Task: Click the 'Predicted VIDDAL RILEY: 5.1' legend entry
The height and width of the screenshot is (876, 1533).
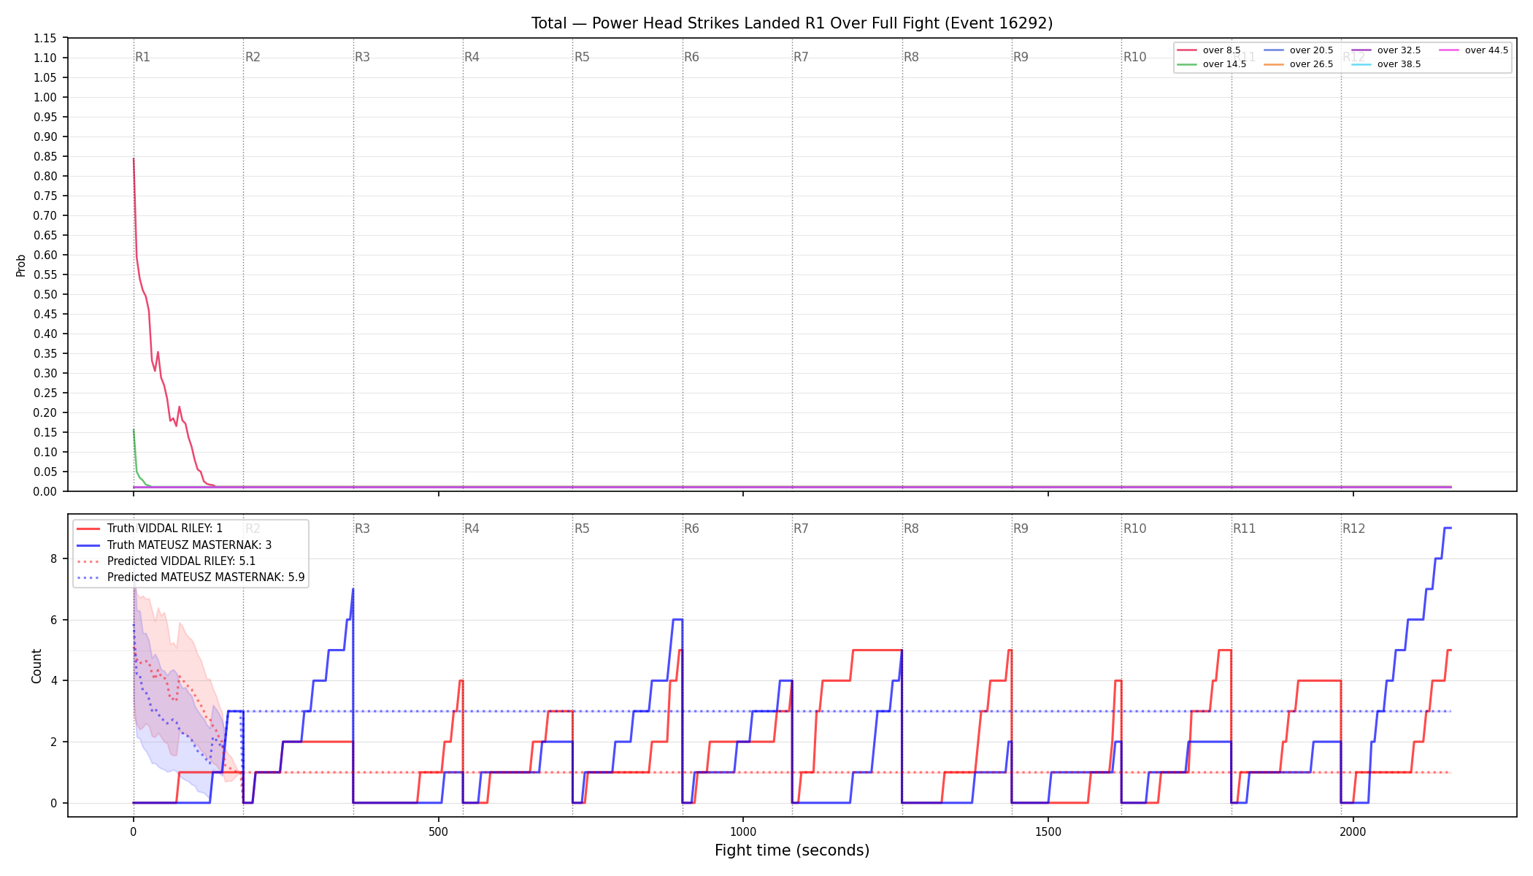Action: [x=166, y=561]
